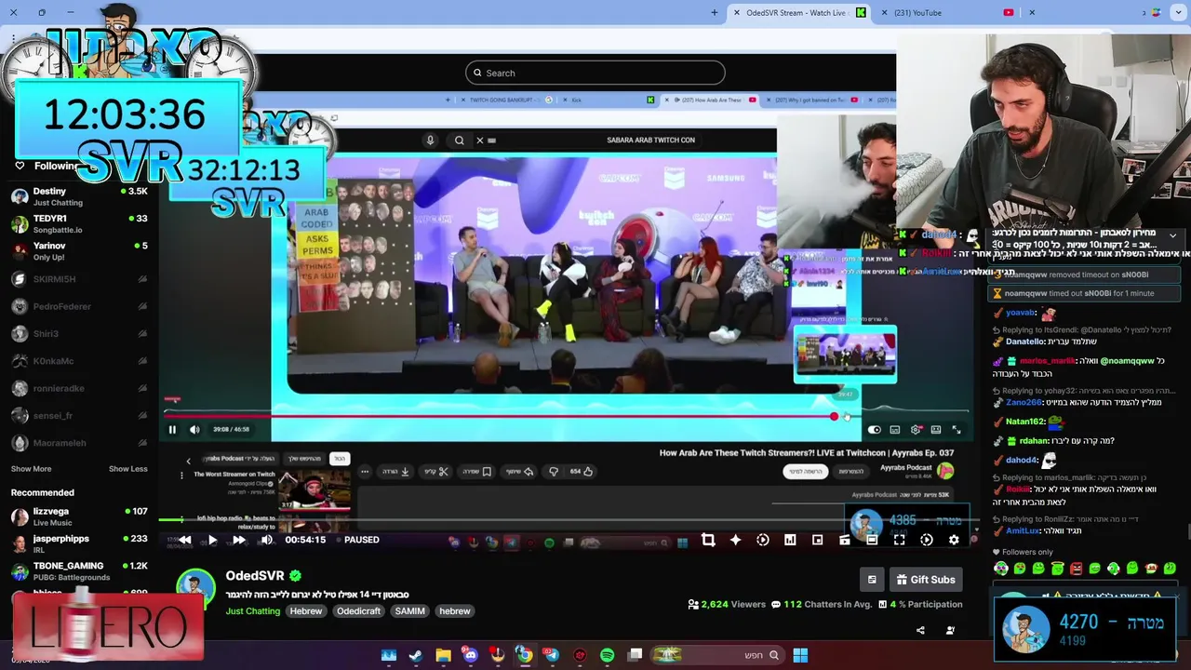Open Yarinov channel in sidebar

pos(79,251)
